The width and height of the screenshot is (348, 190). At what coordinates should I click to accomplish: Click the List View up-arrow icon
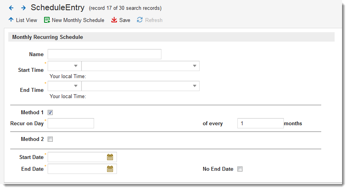point(11,20)
